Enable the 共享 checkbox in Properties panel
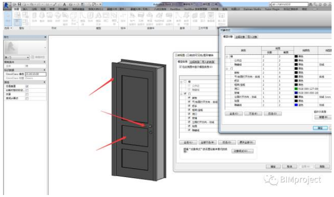The height and width of the screenshot is (197, 334). tap(27, 94)
